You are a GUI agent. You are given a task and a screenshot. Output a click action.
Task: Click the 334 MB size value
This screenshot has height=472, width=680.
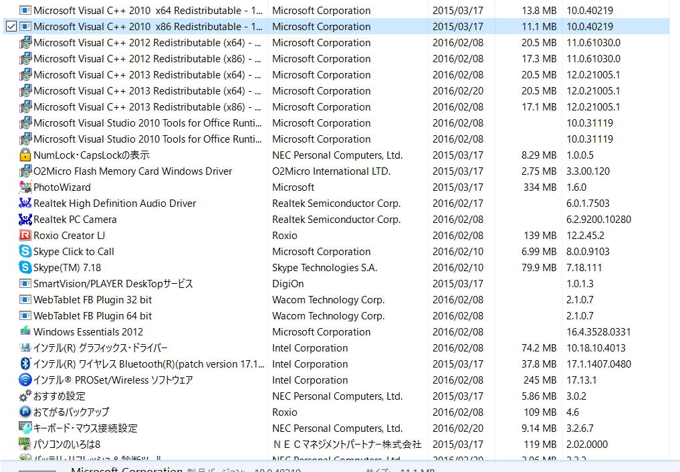pyautogui.click(x=540, y=187)
